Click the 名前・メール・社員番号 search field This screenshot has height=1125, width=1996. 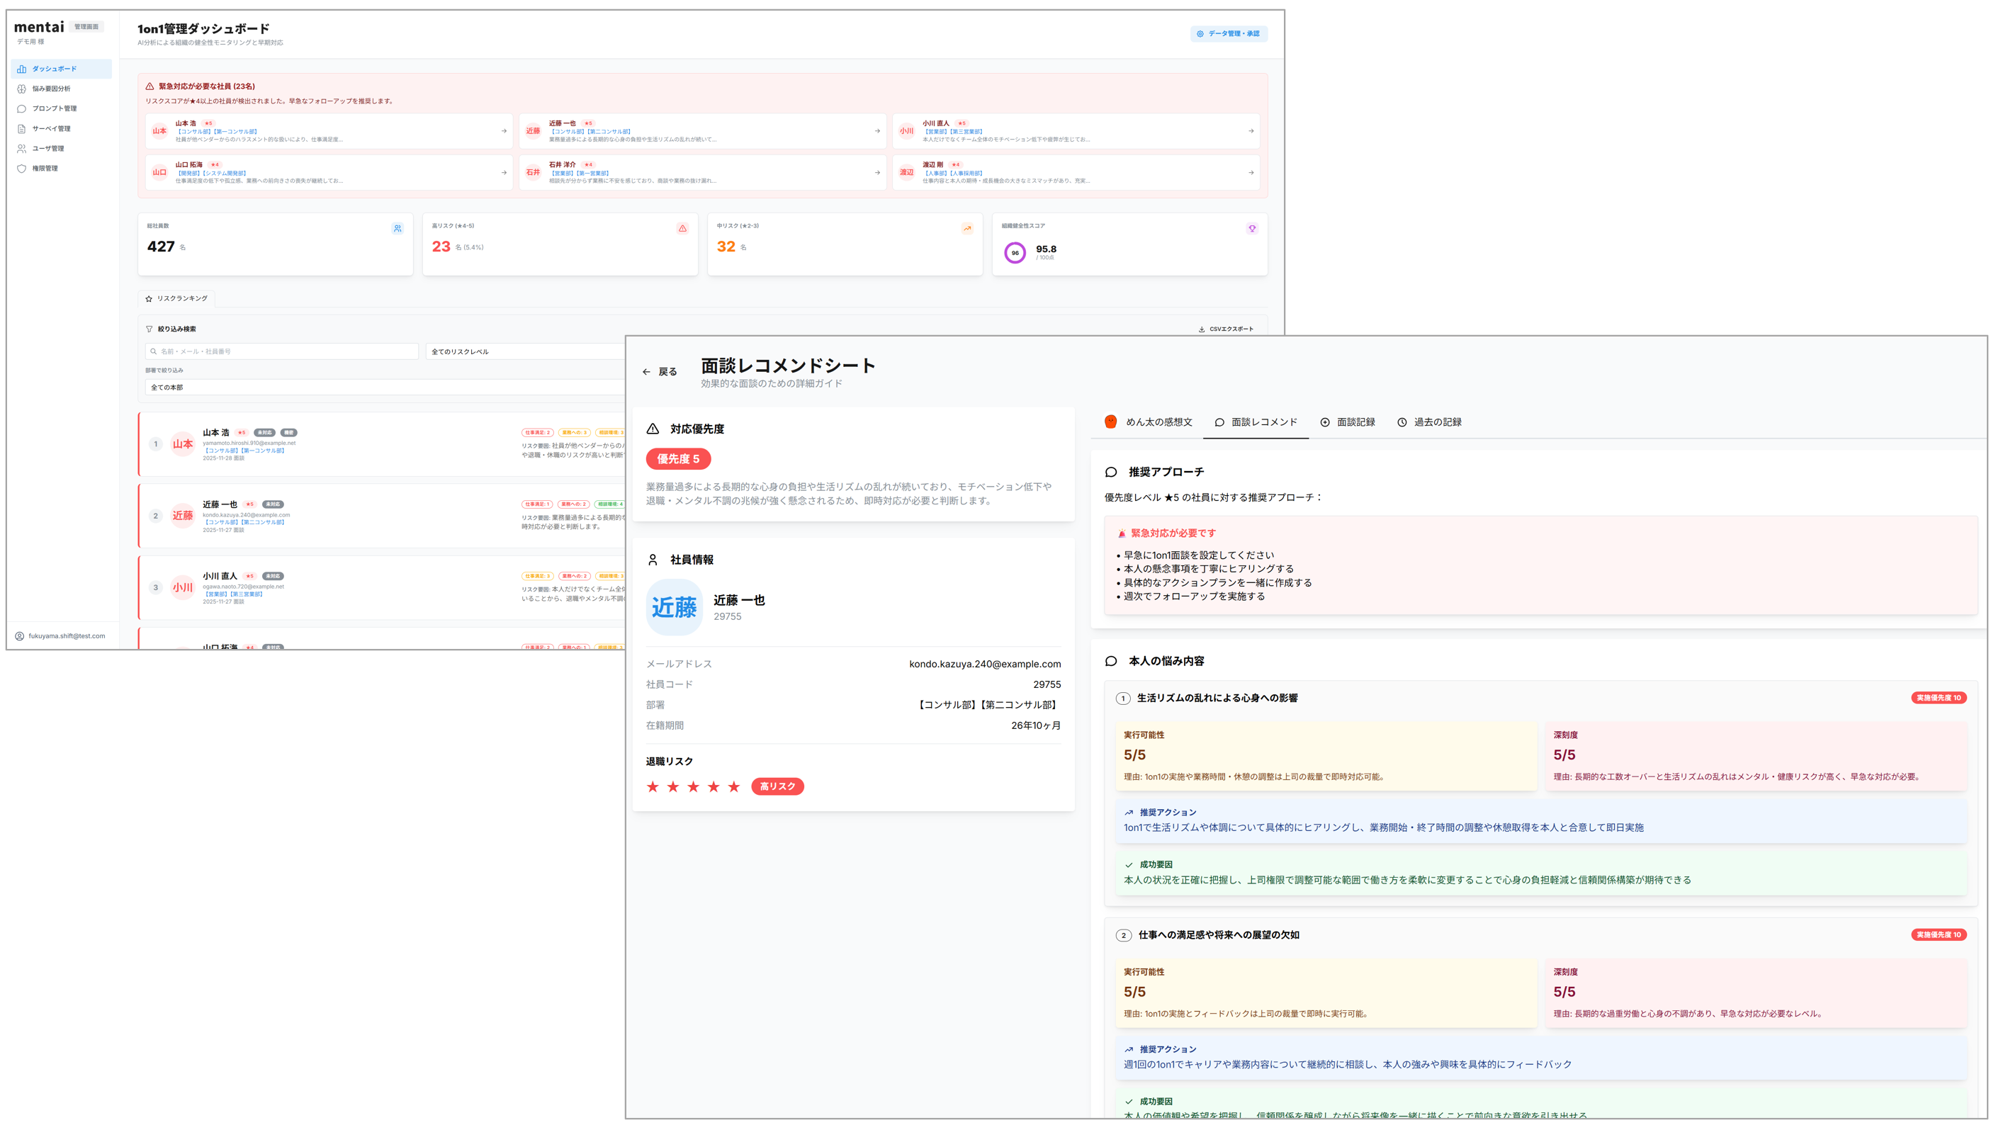point(283,352)
